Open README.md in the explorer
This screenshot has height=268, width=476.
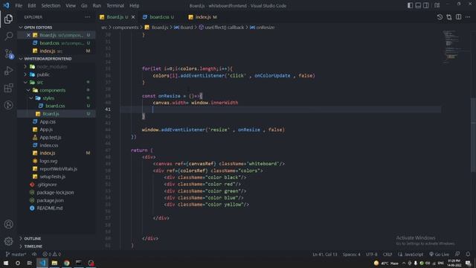tap(57, 208)
